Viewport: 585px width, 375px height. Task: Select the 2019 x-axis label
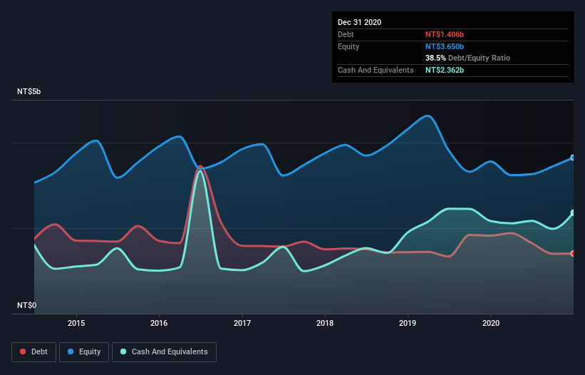pos(408,323)
